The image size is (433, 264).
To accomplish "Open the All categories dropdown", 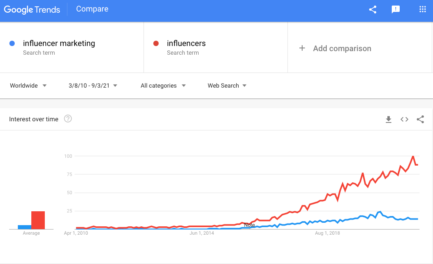I will tap(163, 86).
